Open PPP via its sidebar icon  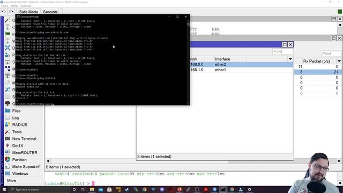click(x=8, y=55)
